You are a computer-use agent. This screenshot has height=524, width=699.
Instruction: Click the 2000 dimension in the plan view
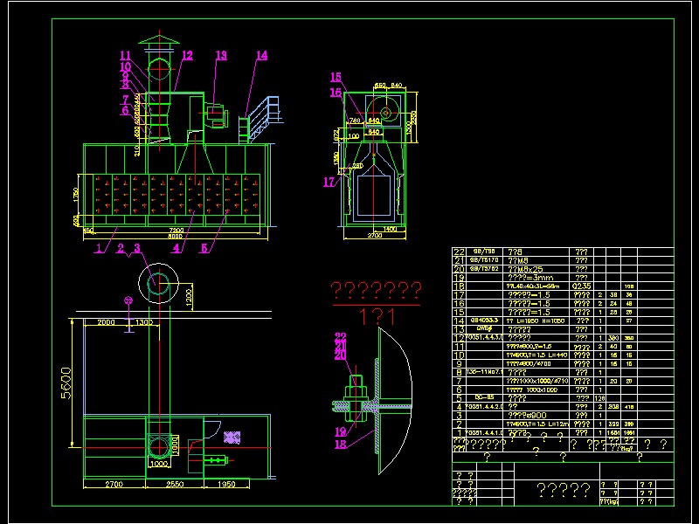coord(106,322)
